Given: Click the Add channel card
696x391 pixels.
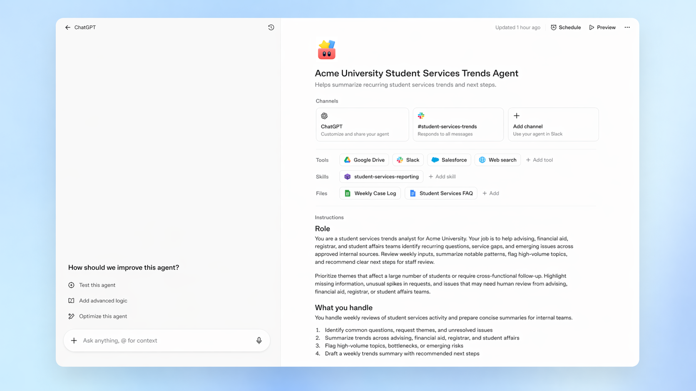Looking at the screenshot, I should pos(553,125).
